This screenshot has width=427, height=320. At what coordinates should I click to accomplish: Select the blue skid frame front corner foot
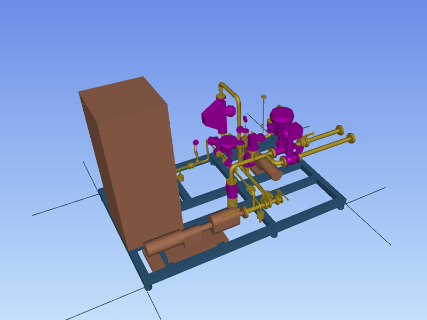tap(149, 286)
